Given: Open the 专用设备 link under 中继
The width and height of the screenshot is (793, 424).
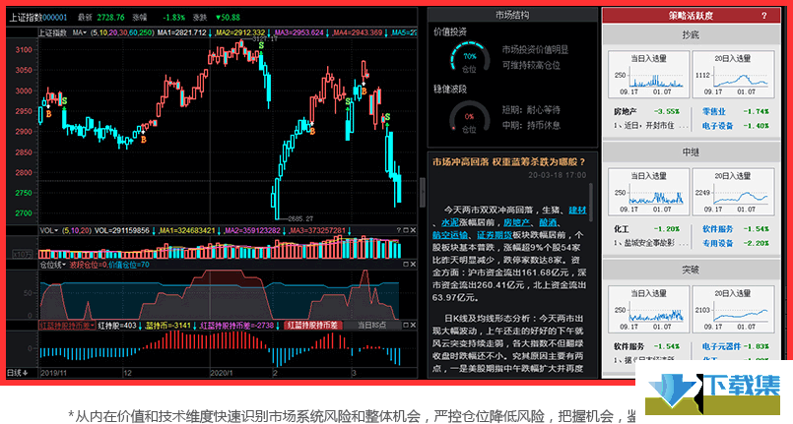Looking at the screenshot, I should (717, 243).
